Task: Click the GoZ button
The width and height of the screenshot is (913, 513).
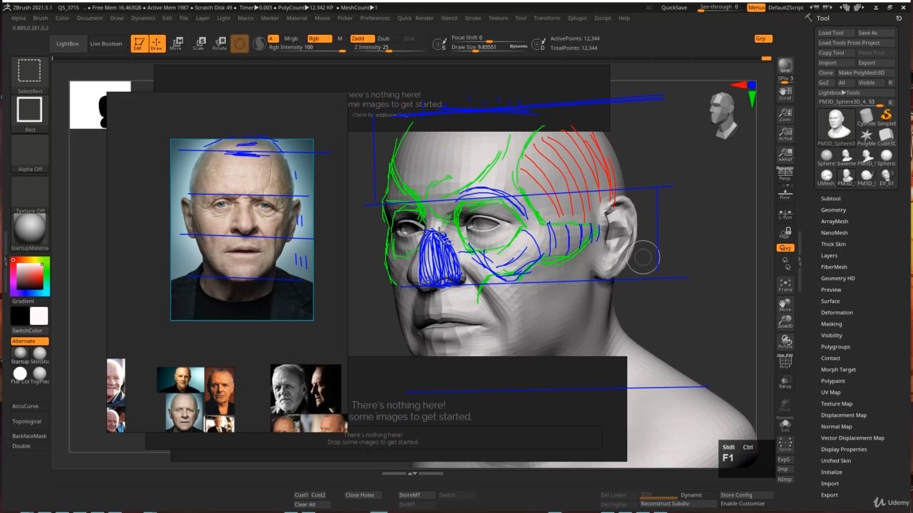Action: 825,83
